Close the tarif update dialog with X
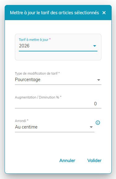Image resolution: width=116 pixels, height=179 pixels. (x=104, y=13)
